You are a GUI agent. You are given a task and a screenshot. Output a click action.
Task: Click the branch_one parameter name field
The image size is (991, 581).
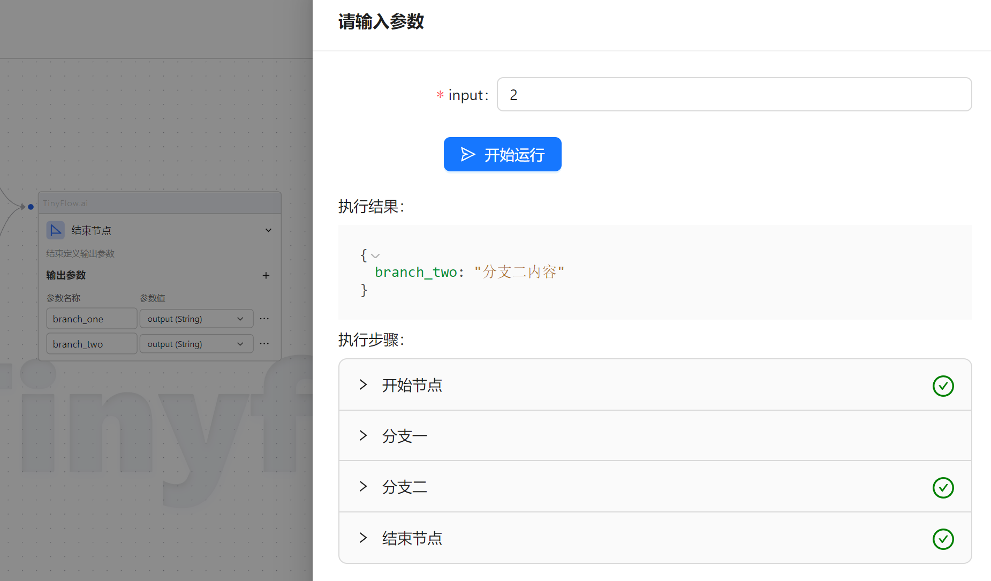point(92,319)
